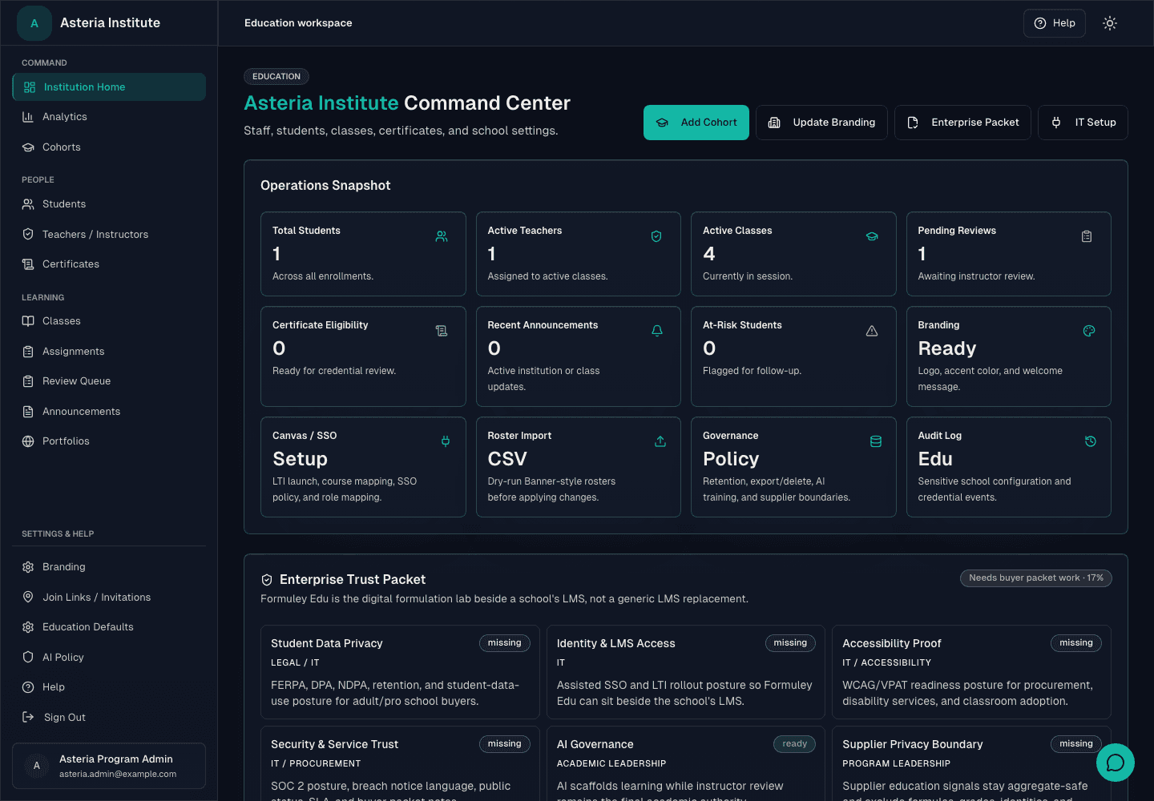This screenshot has height=801, width=1154.
Task: Click the Assignments clipboard icon in sidebar
Action: tap(28, 352)
